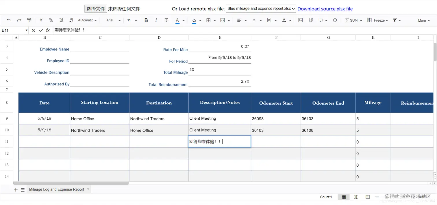Select row header 9
This screenshot has width=437, height=205.
pyautogui.click(x=7, y=119)
